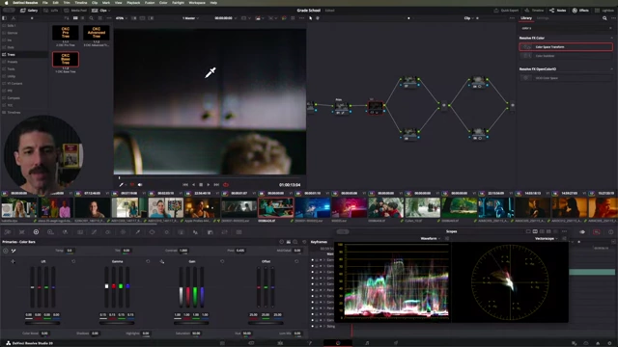Toggle the Clips thumbnail strip
The height and width of the screenshot is (347, 618).
(x=99, y=11)
